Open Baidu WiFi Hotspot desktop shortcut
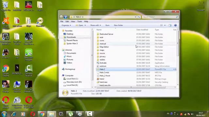The height and width of the screenshot is (117, 209). [28, 55]
